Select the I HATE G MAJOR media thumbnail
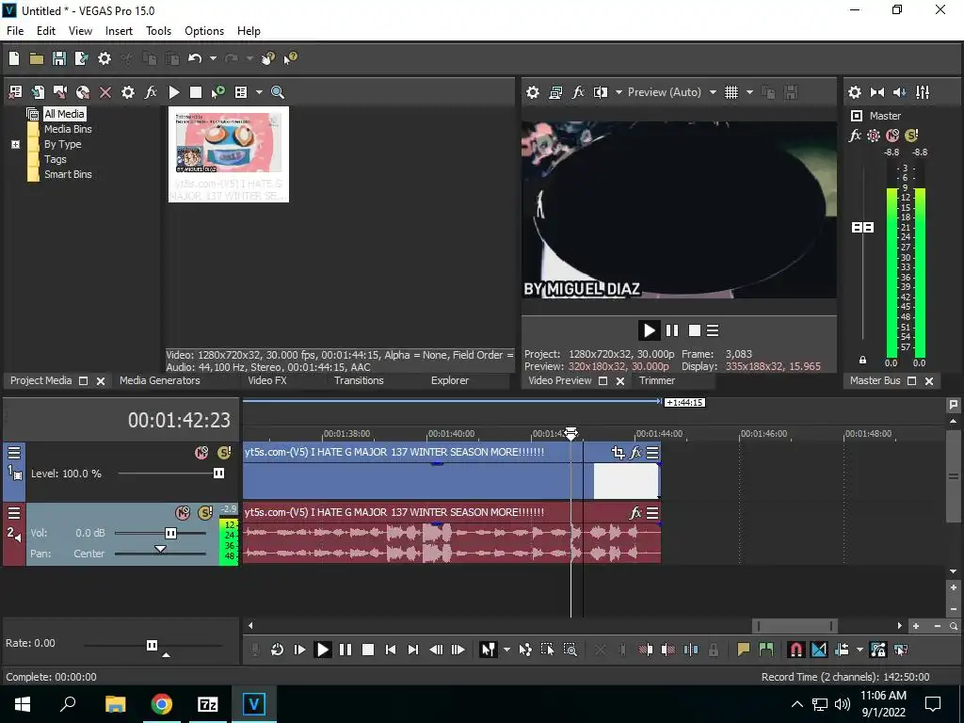Image resolution: width=964 pixels, height=723 pixels. (229, 154)
